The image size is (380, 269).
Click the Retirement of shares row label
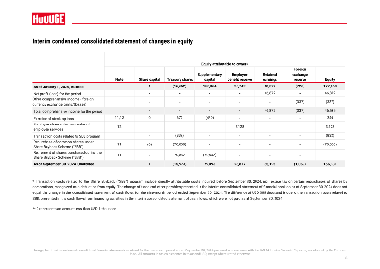pos(67,155)
